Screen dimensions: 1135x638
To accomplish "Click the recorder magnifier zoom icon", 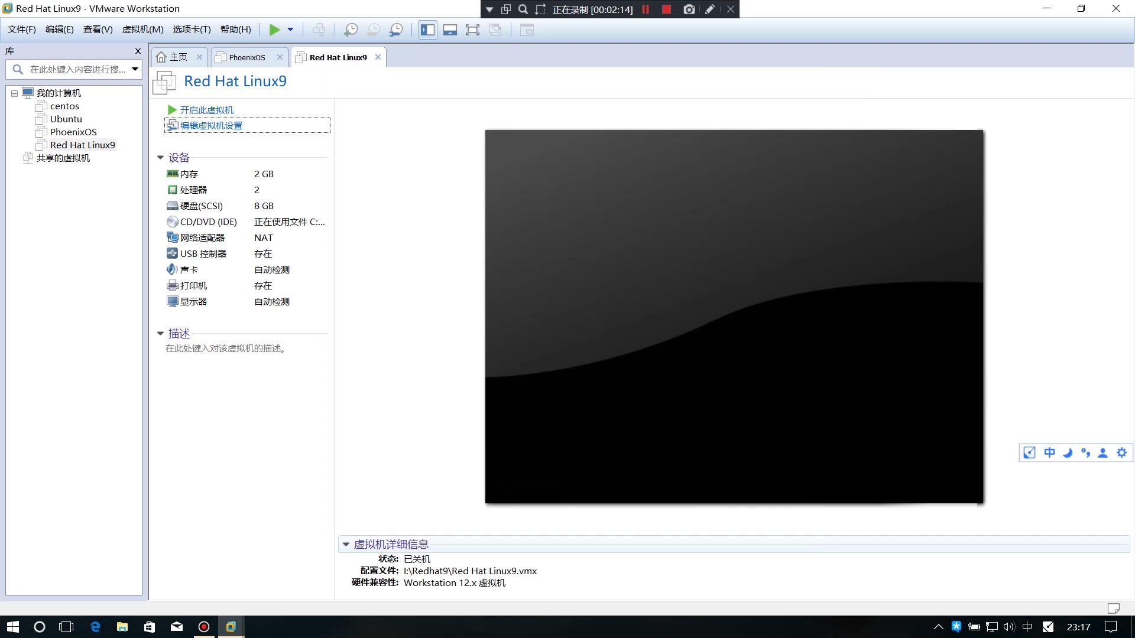I will 523,9.
